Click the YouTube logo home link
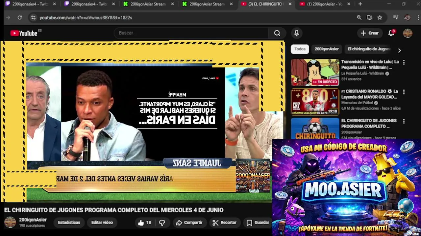Screen dimensions: 421x236 pyautogui.click(x=24, y=33)
